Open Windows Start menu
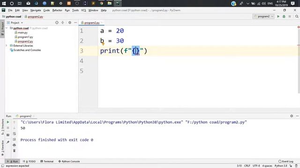The image size is (300, 168). coord(4,3)
